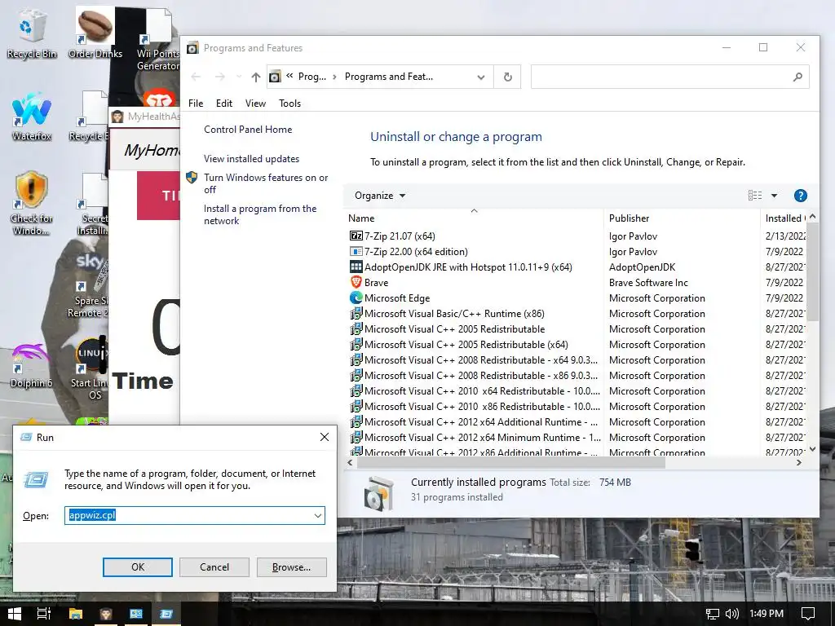Screen dimensions: 835x626
Task: Go up one folder level
Action: pyautogui.click(x=255, y=77)
